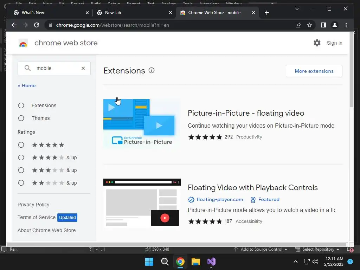Visit the floating-player.com publisher link
360x270 pixels.
tap(220, 200)
